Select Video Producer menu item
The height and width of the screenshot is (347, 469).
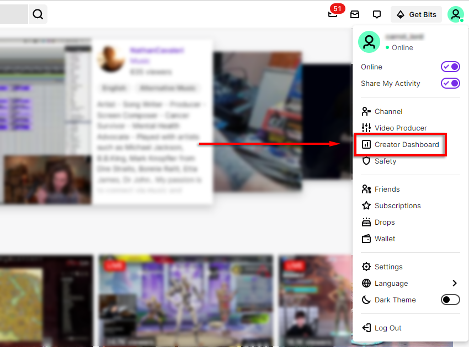[400, 128]
